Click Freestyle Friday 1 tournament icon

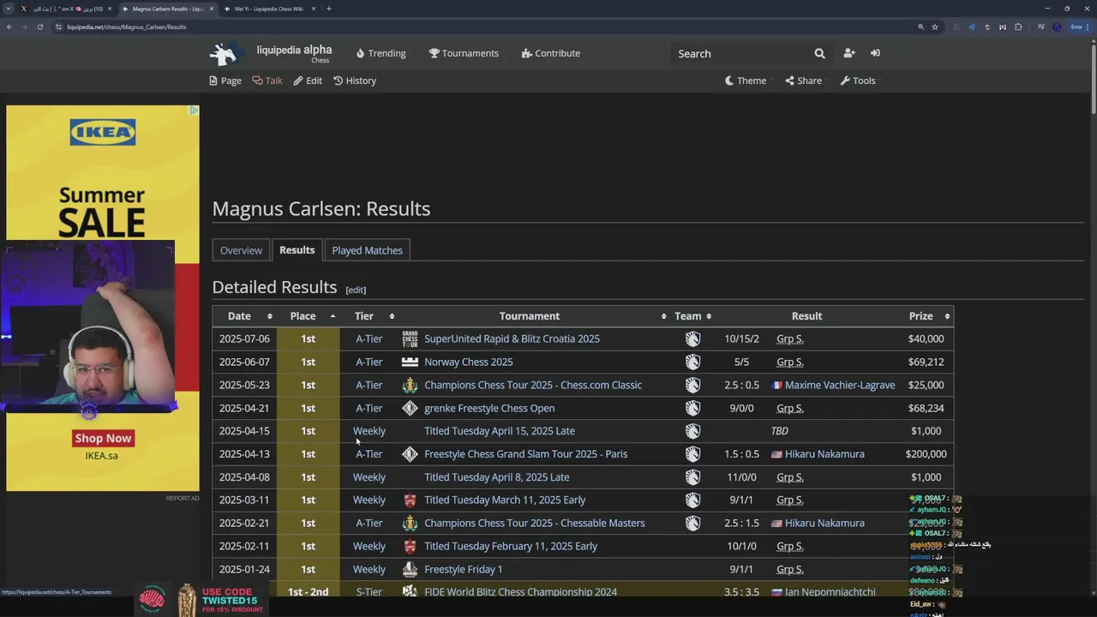click(x=410, y=569)
